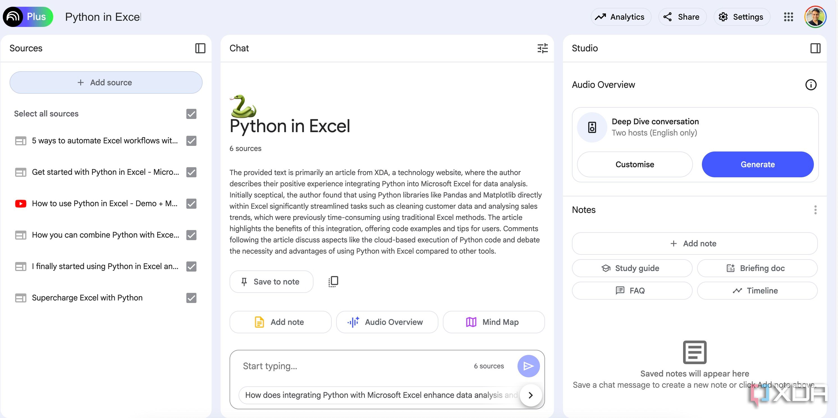This screenshot has width=838, height=418.
Task: Open the Notes three-dot menu
Action: point(815,210)
